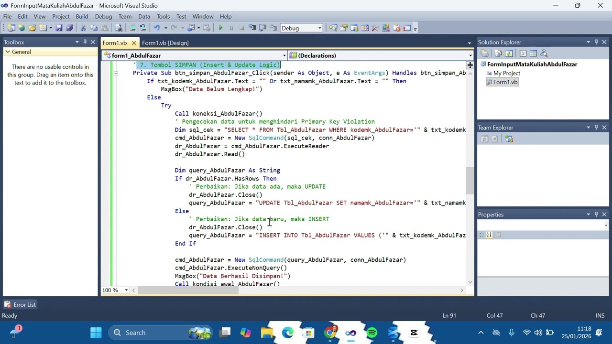Click the code editor horizontal scrollbar thumb

tap(188, 290)
